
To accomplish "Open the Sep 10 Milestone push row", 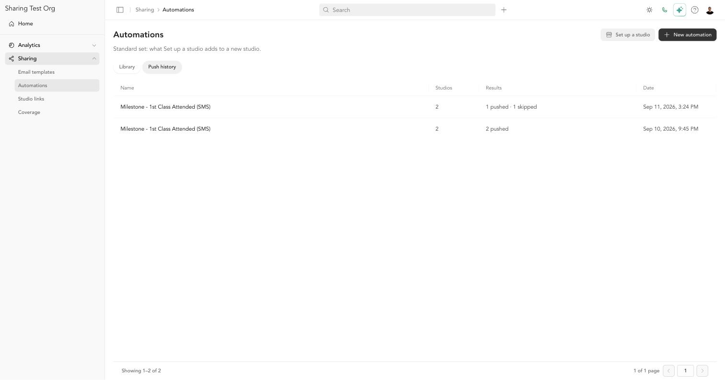I will pos(415,129).
